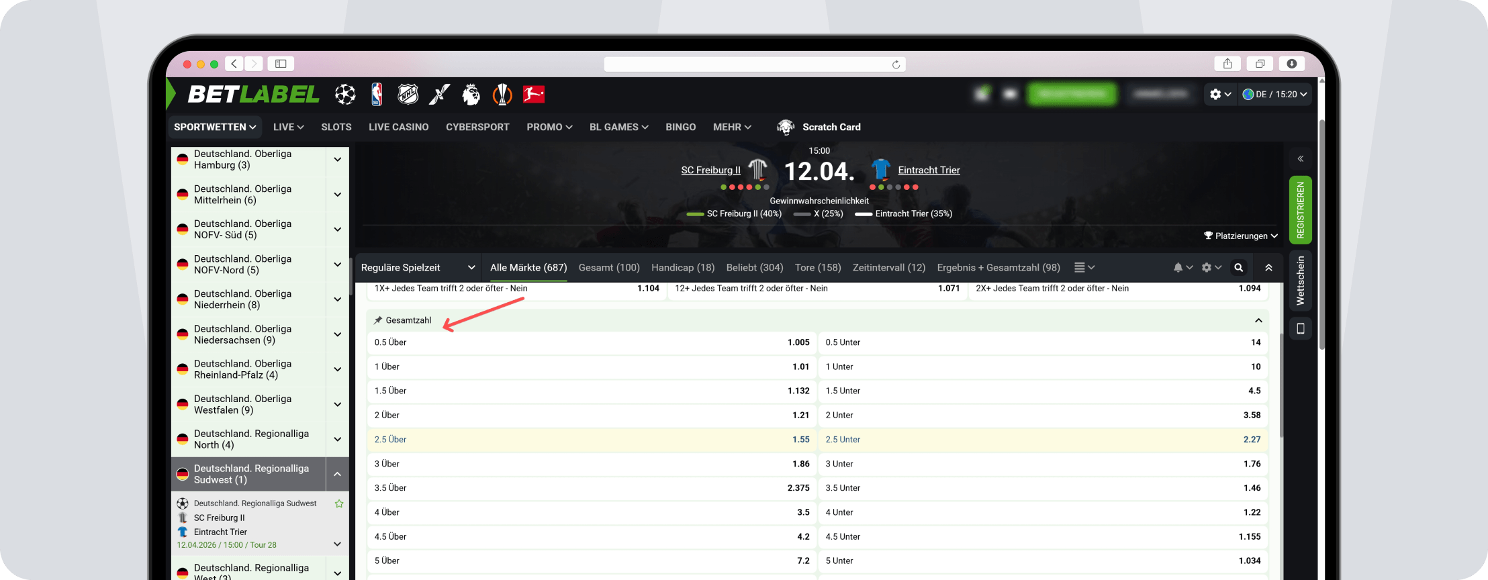Click the Bundesliga logo icon
This screenshot has width=1488, height=580.
(534, 95)
